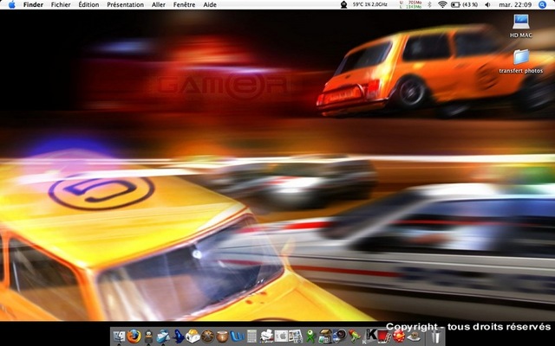Select the transfert photos folder
This screenshot has width=555, height=346.
[520, 61]
